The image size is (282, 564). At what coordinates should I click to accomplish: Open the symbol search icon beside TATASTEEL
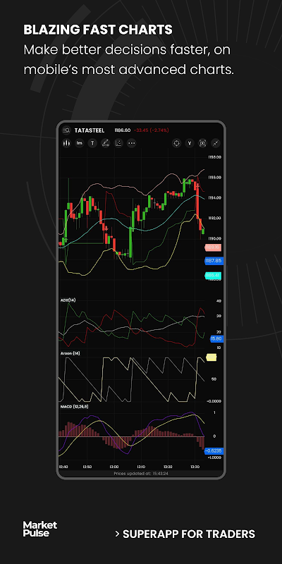(66, 130)
